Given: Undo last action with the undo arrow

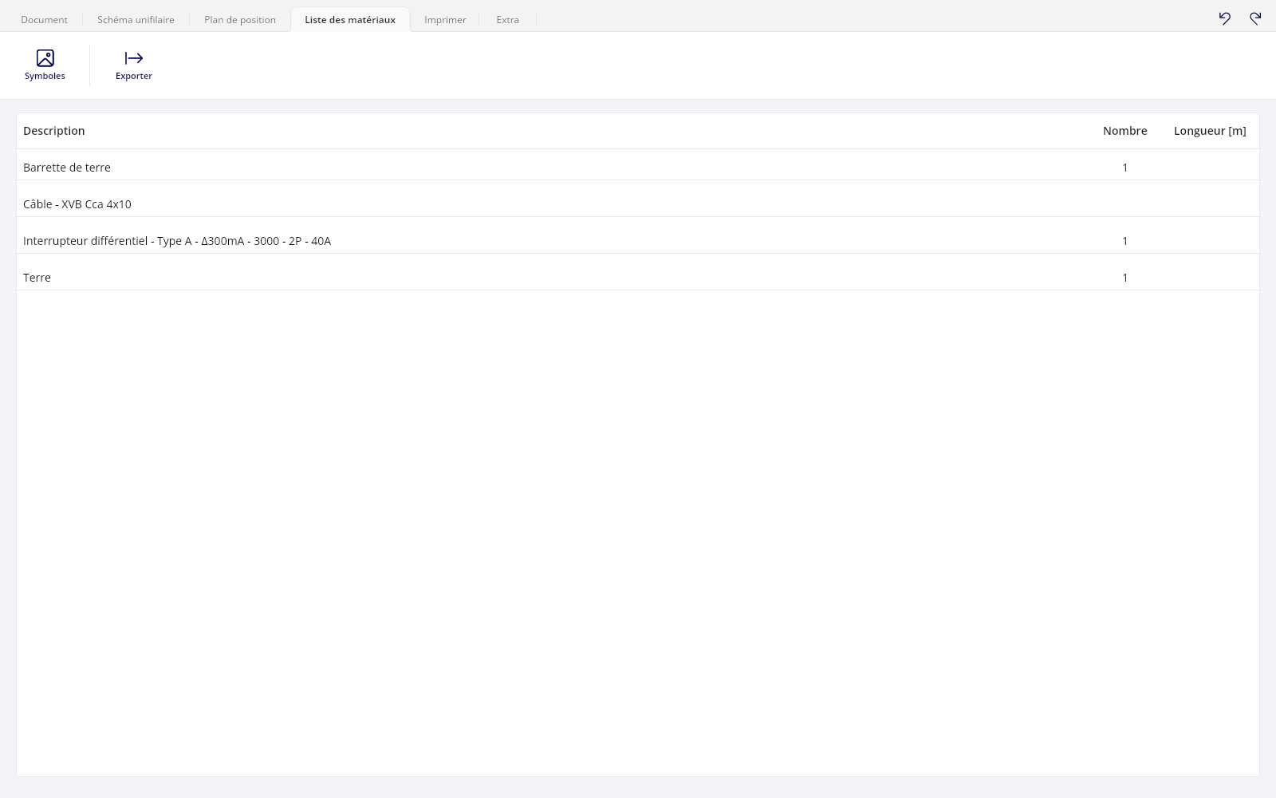Looking at the screenshot, I should point(1225,18).
